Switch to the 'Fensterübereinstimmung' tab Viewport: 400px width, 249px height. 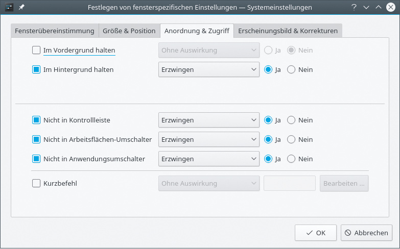coord(55,31)
